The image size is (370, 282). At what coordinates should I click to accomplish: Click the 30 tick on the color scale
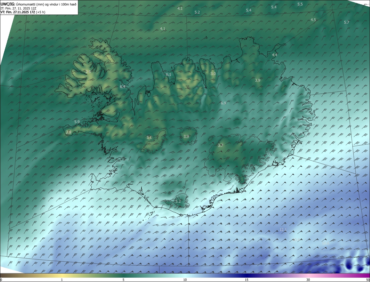pyautogui.click(x=308, y=280)
